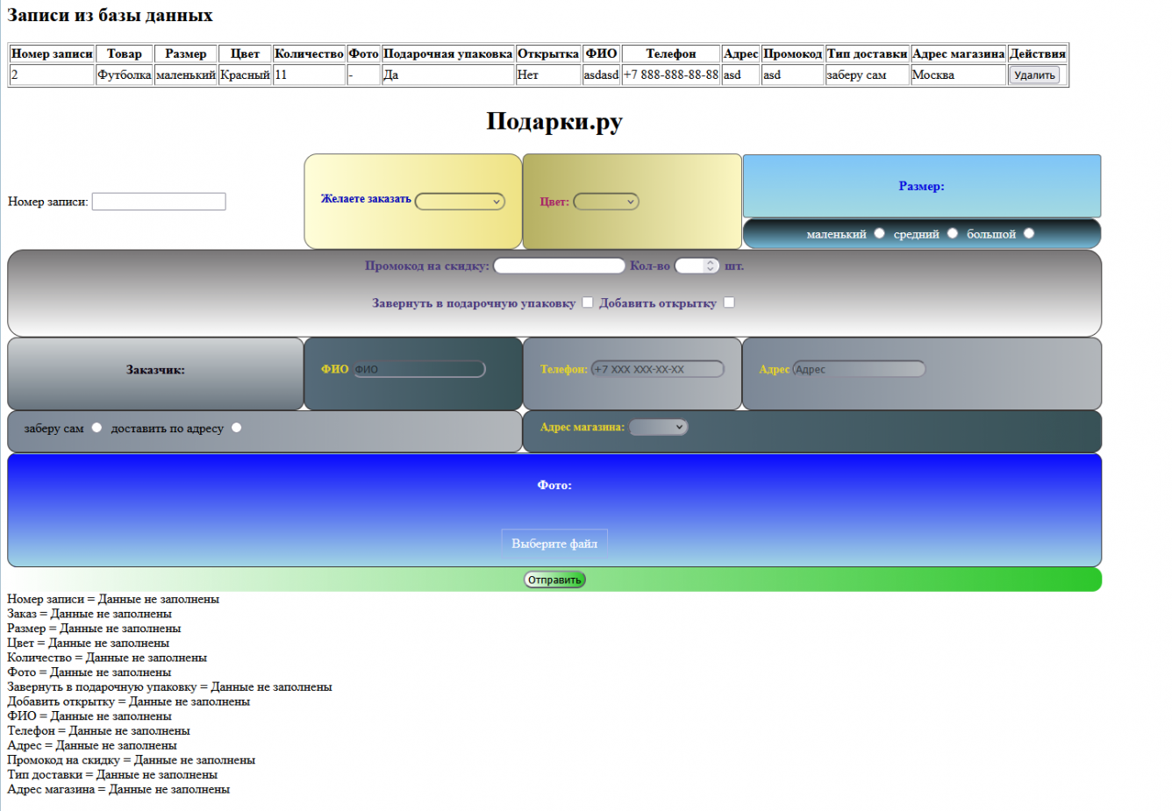
Task: Click the Телефон = Данные не заполнены line
Action: [x=98, y=730]
